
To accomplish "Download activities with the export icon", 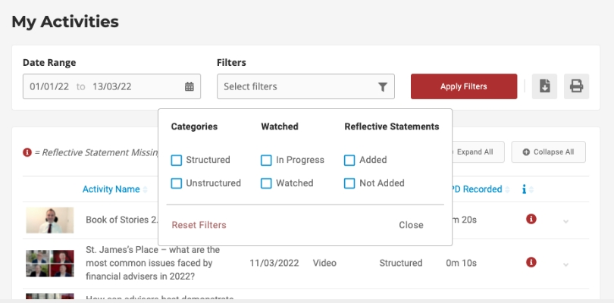I will [544, 86].
